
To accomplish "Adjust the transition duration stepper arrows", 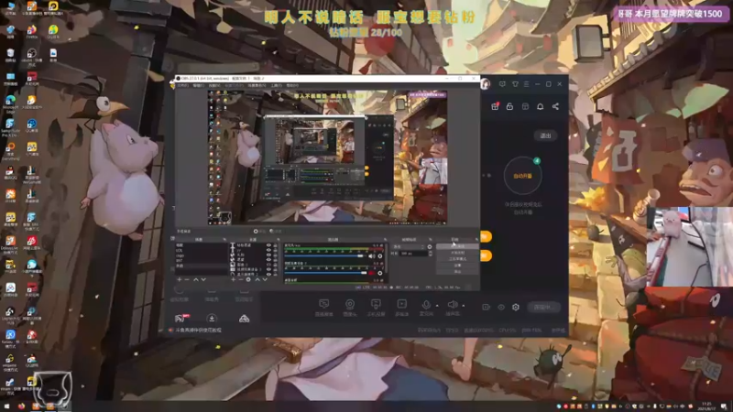I will click(x=430, y=254).
